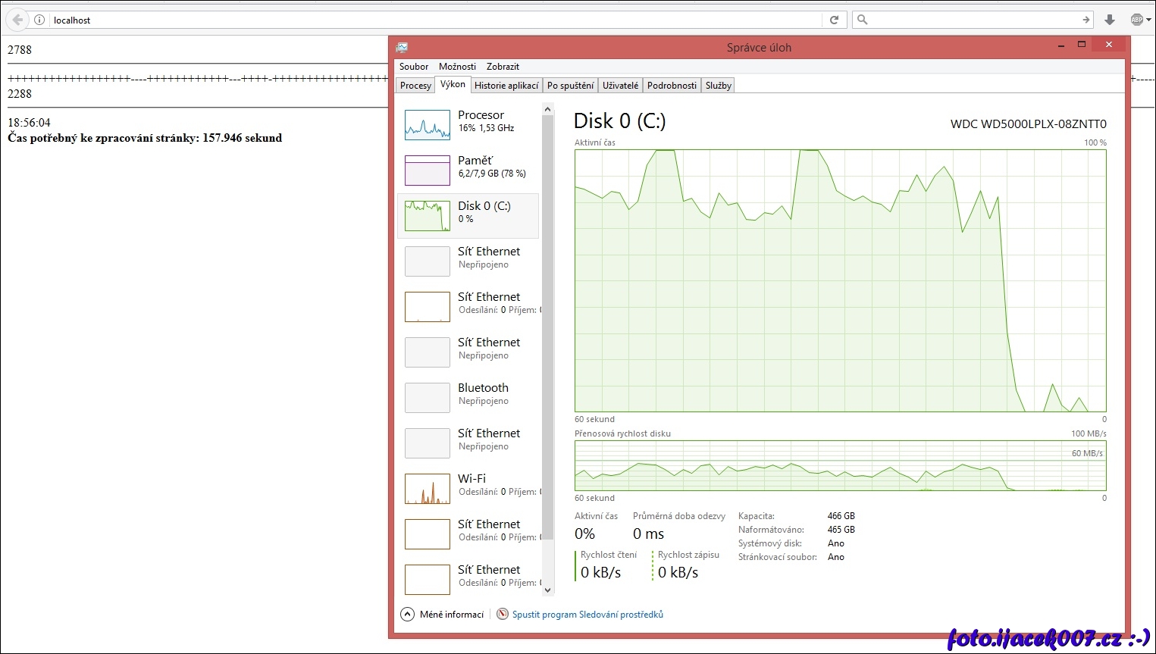Click the Resource Monitor icon at bottom
Image resolution: width=1156 pixels, height=654 pixels.
(502, 615)
